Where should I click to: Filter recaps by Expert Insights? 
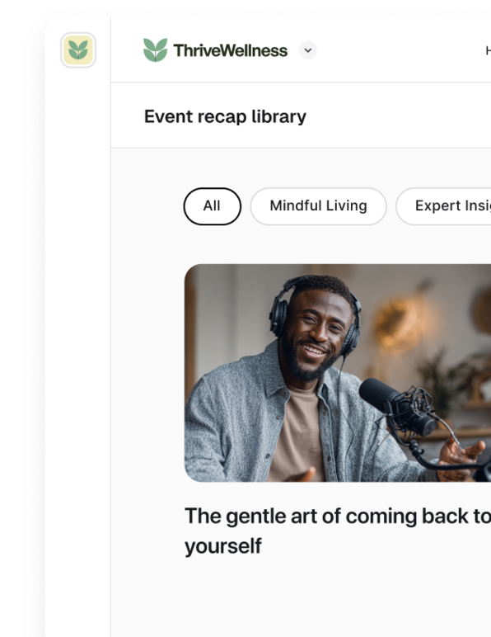[443, 206]
